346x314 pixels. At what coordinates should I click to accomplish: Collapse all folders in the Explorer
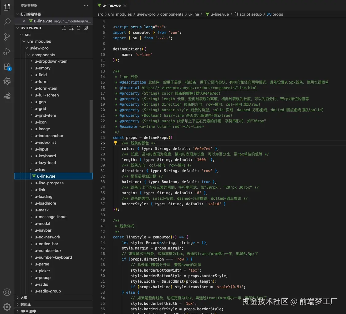86,28
